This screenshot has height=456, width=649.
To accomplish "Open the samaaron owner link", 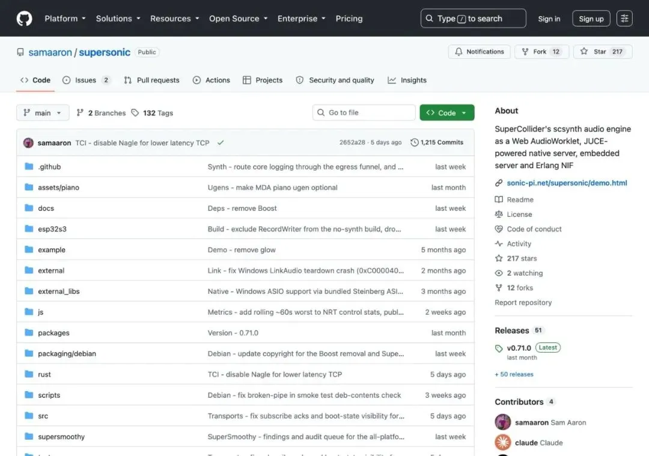I will coord(50,52).
